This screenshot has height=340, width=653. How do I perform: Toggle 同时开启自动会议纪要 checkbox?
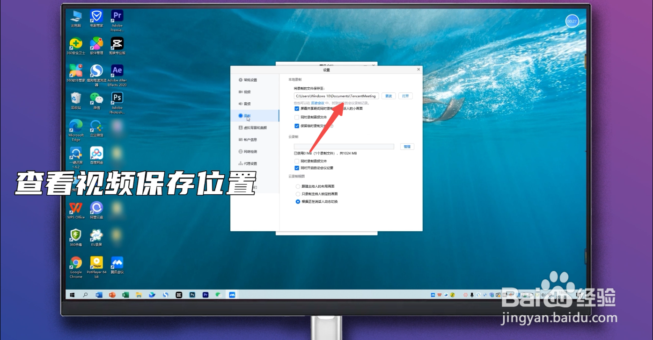pyautogui.click(x=297, y=168)
